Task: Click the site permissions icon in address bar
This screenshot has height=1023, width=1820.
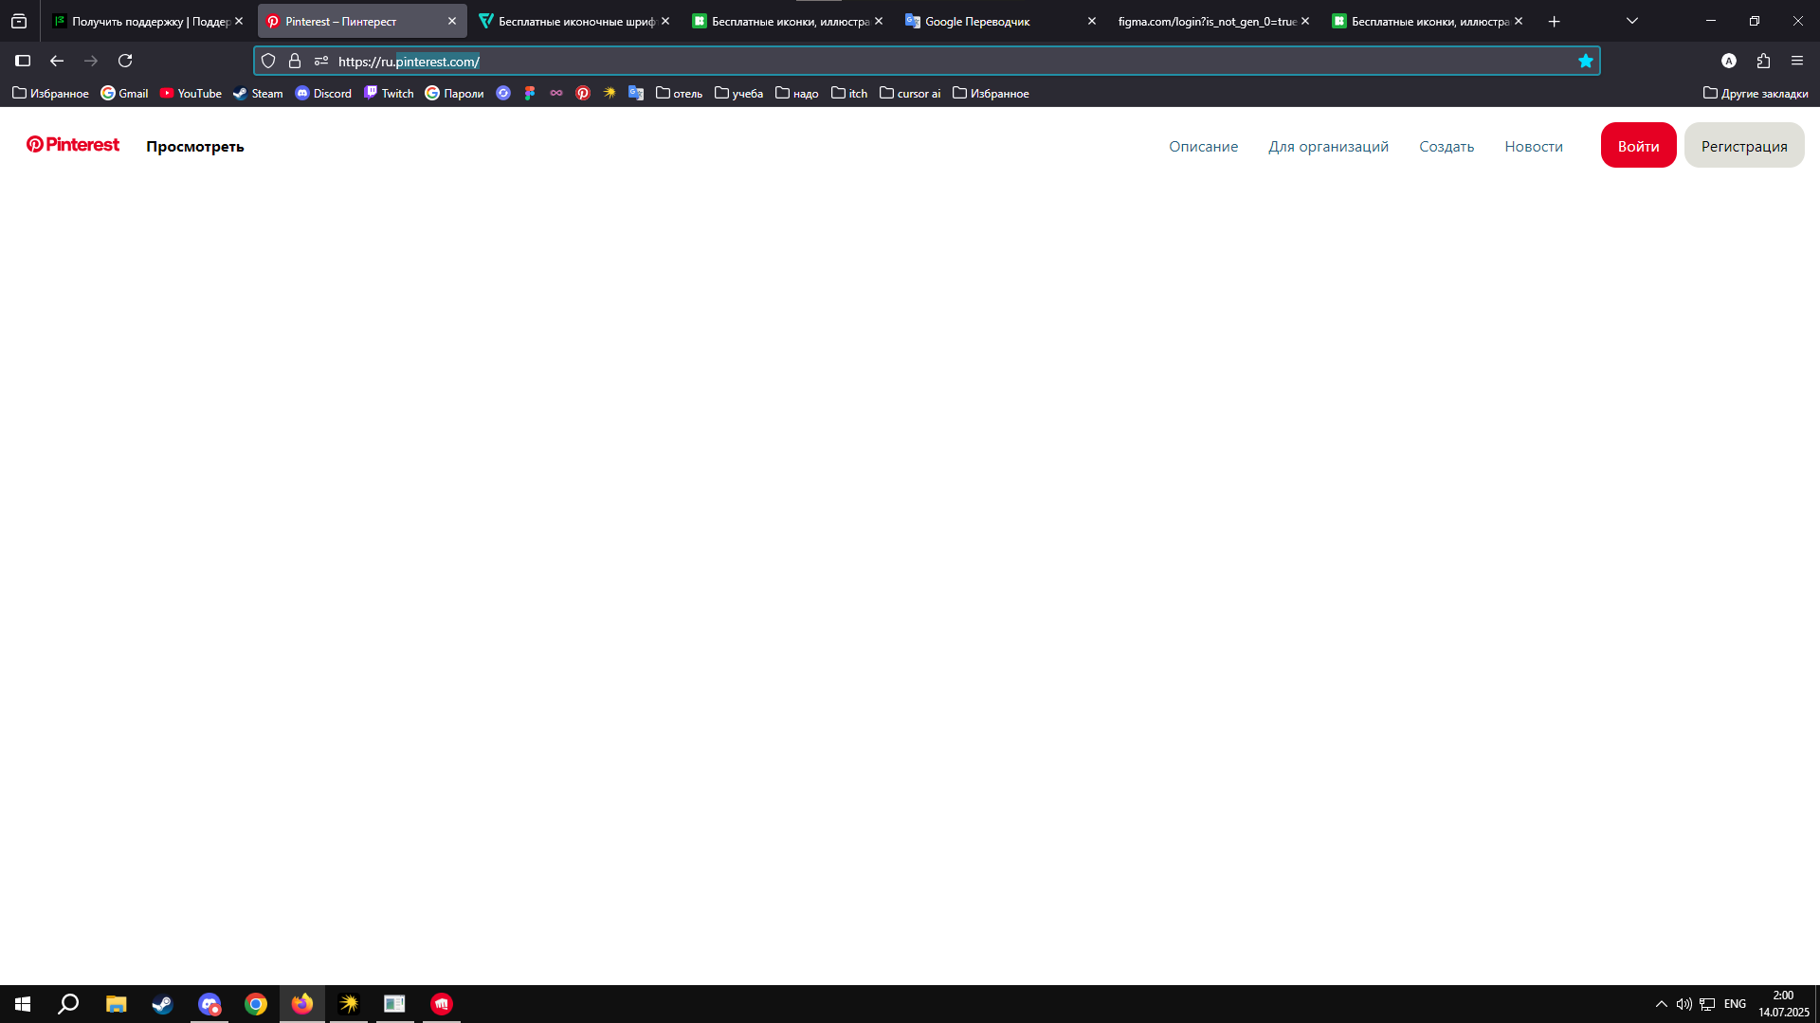Action: click(321, 61)
